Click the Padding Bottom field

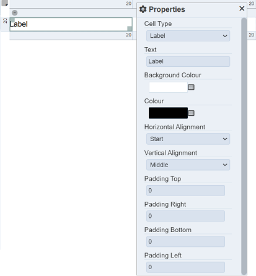click(185, 241)
